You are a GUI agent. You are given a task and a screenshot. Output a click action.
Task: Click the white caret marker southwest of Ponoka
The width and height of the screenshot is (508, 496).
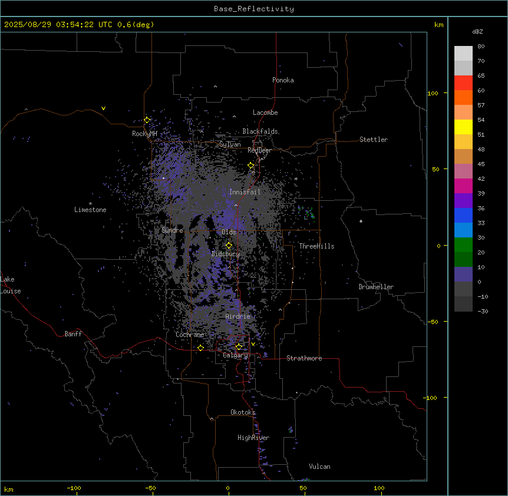[x=216, y=87]
